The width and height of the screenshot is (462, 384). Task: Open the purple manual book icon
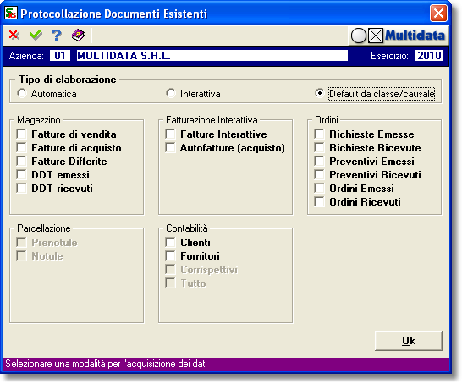coord(78,35)
